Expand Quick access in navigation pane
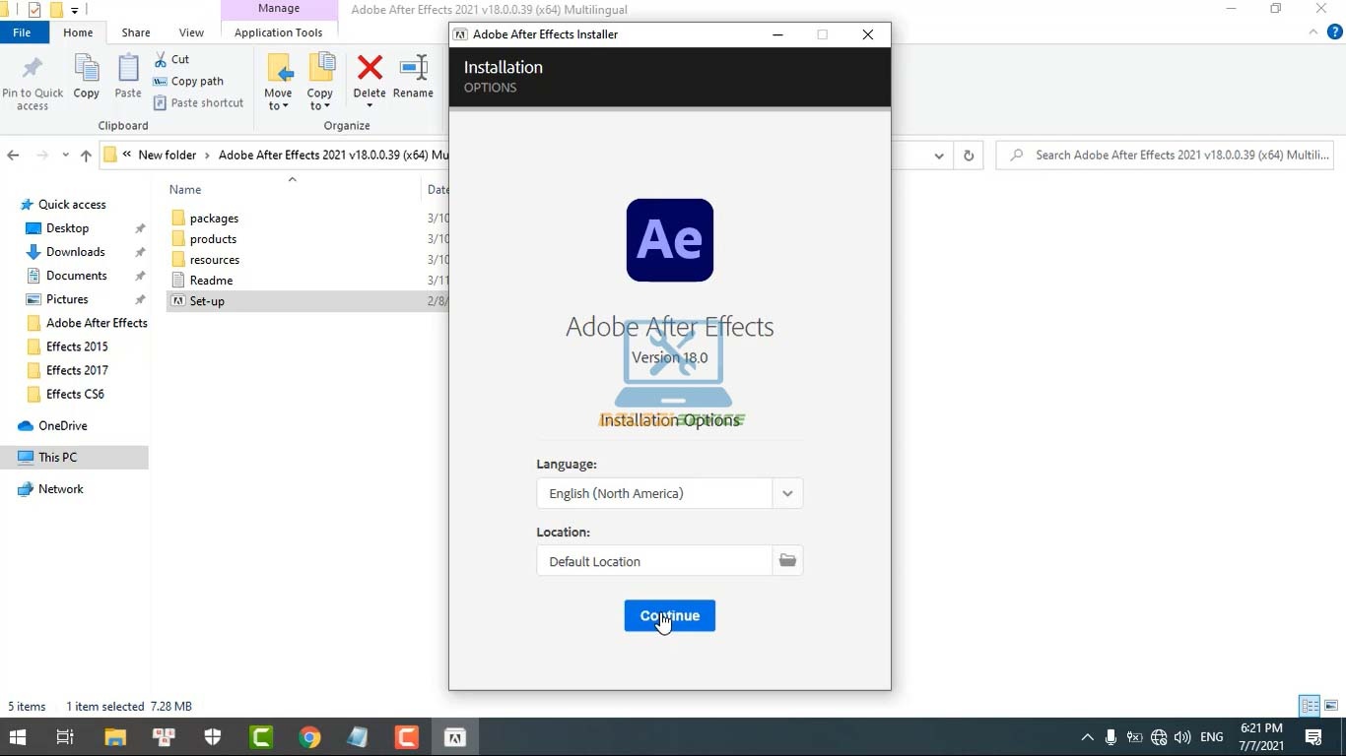Viewport: 1346px width, 756px height. [x=61, y=204]
